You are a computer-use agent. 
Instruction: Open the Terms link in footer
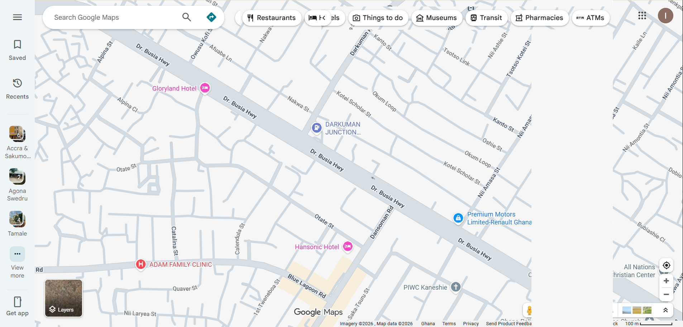(x=449, y=323)
